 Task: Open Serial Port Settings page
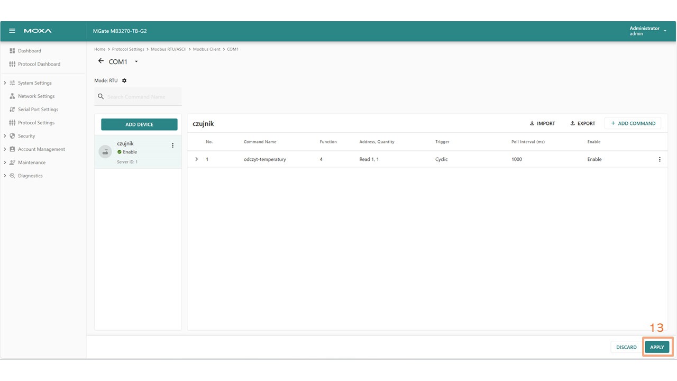pos(38,110)
